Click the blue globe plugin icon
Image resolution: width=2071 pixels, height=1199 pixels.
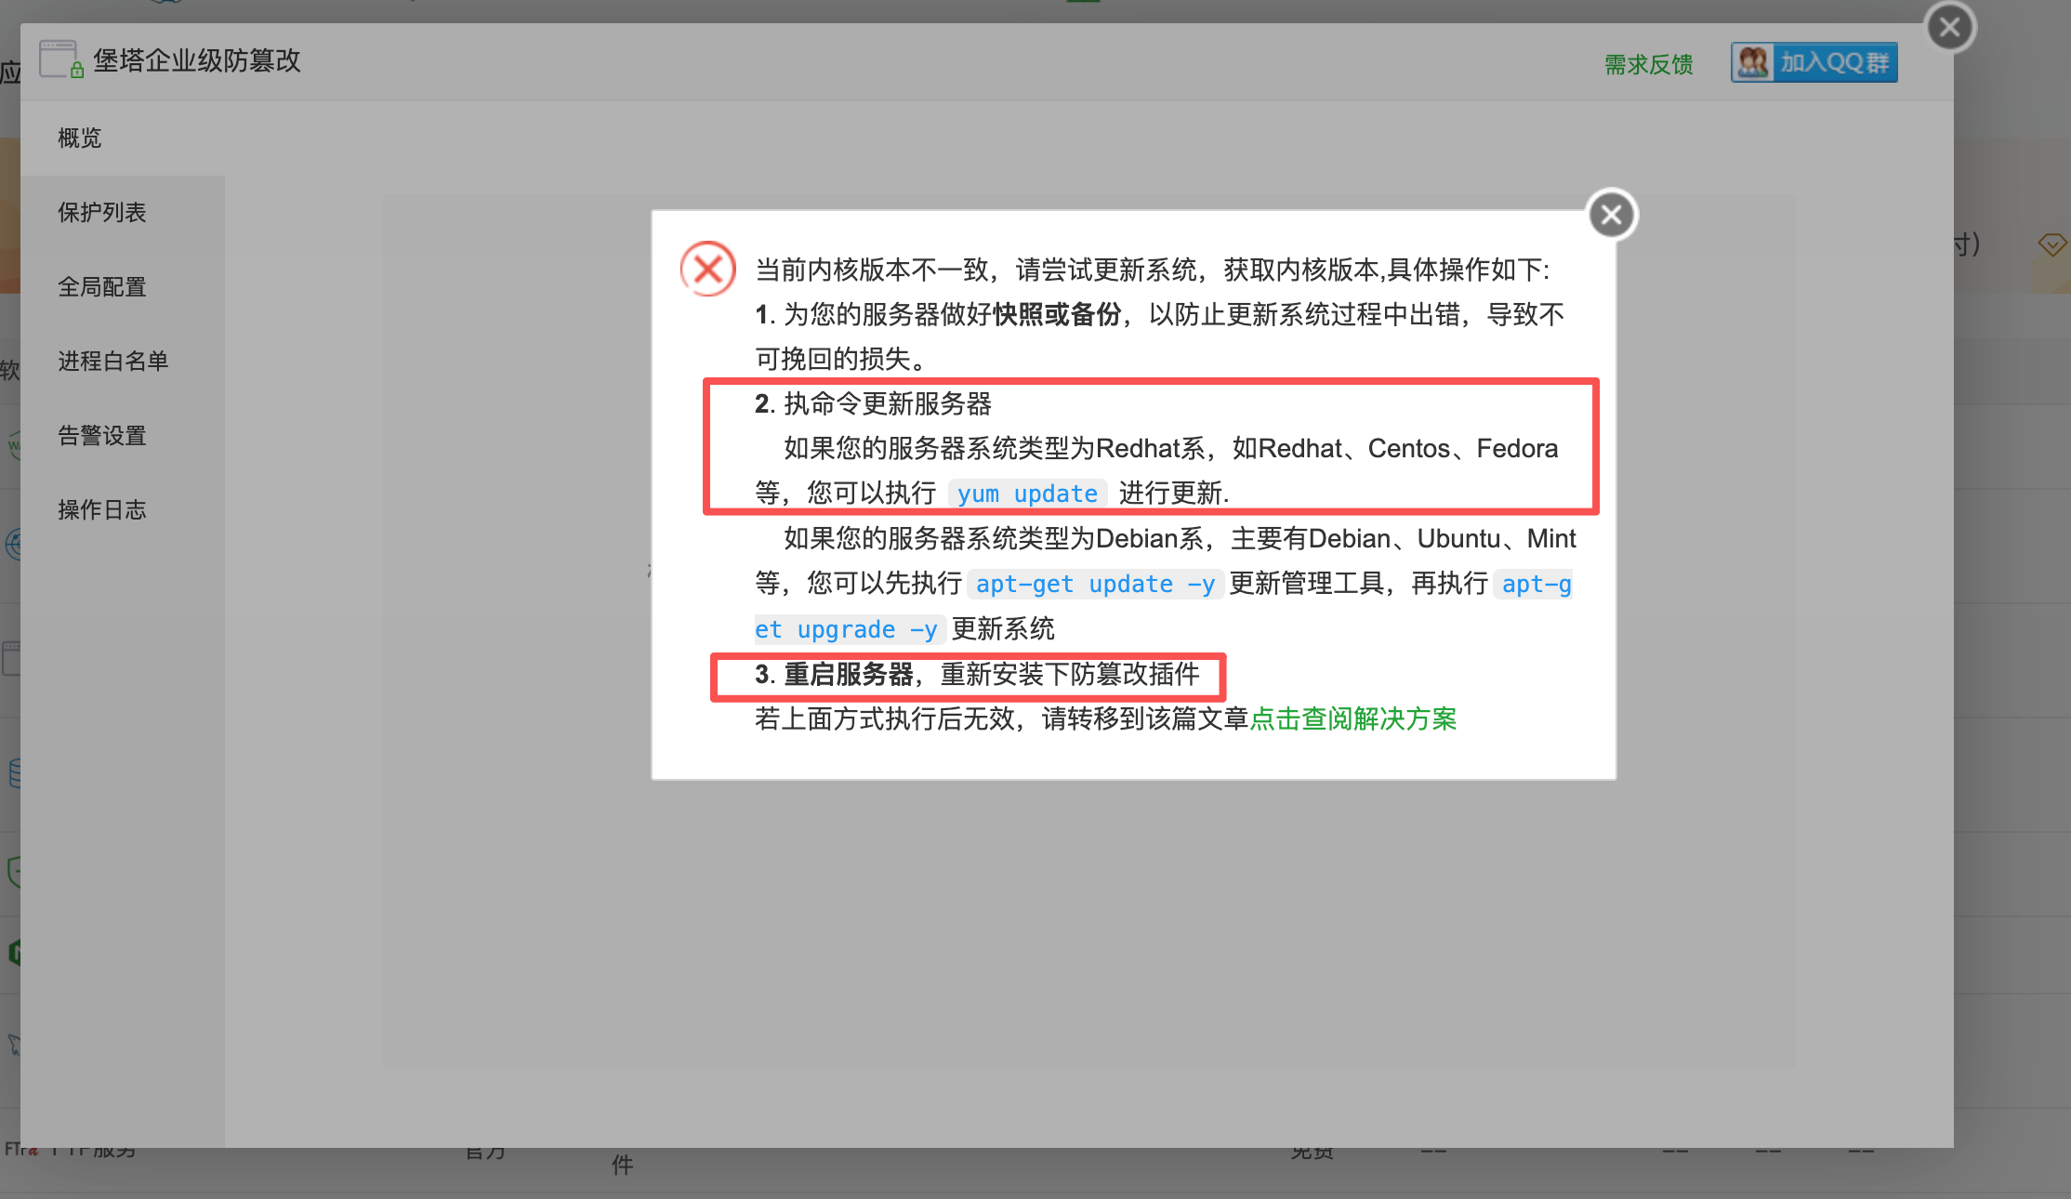pyautogui.click(x=13, y=545)
